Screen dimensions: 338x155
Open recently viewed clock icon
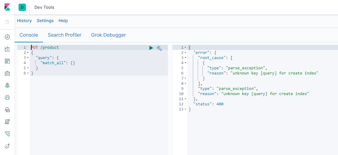coord(7,22)
